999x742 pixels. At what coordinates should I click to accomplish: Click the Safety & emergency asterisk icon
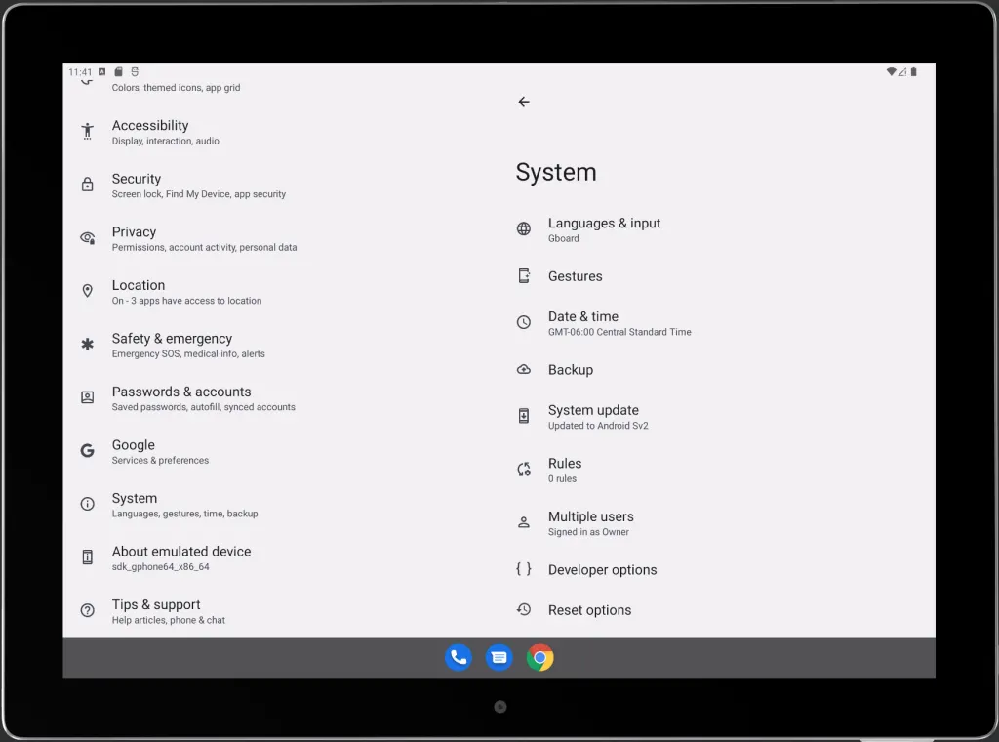coord(87,345)
